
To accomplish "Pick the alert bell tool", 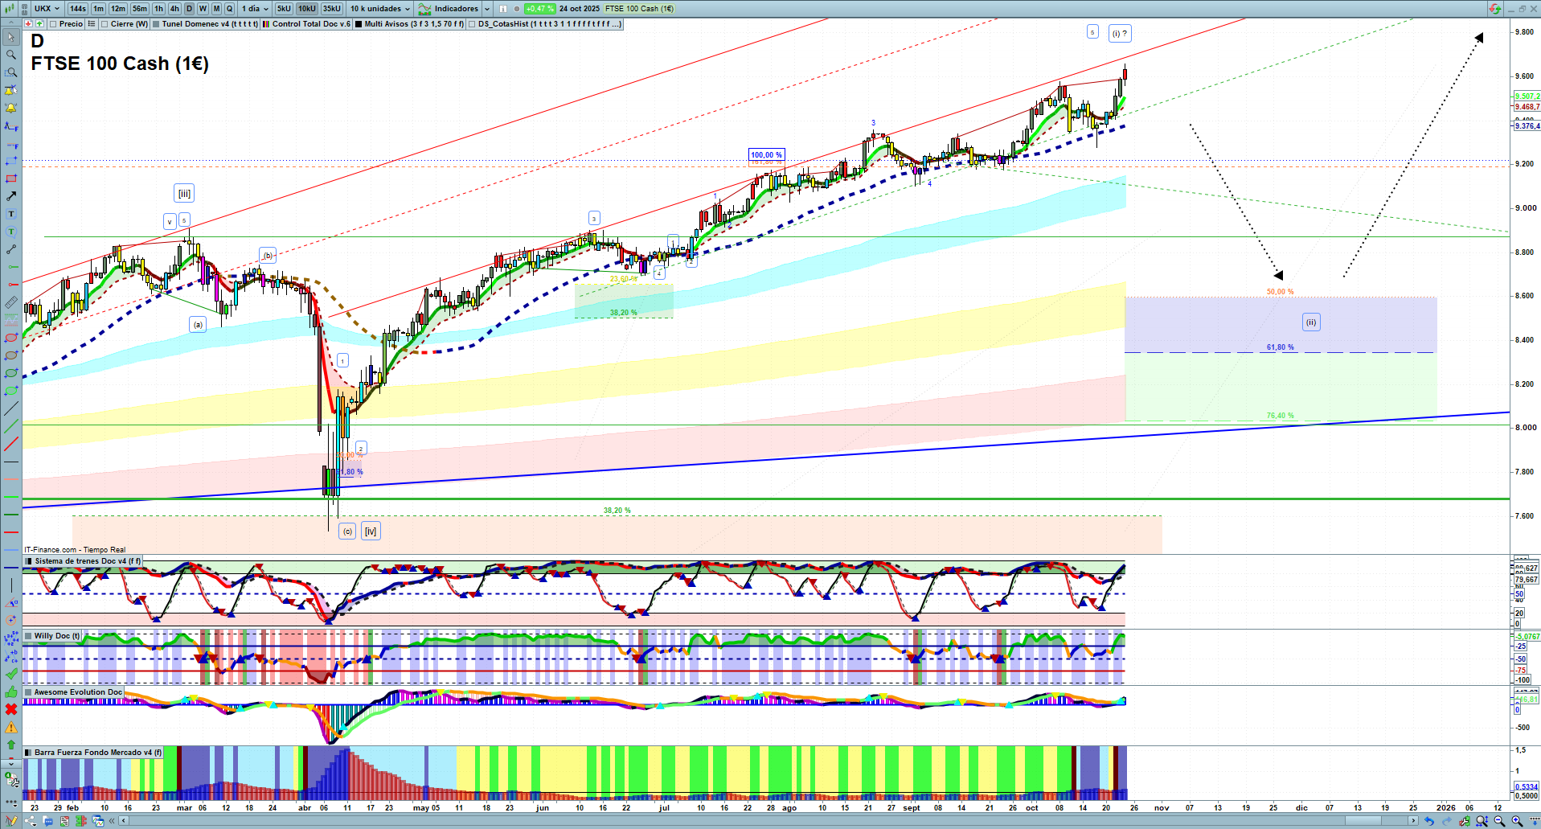I will pos(10,108).
